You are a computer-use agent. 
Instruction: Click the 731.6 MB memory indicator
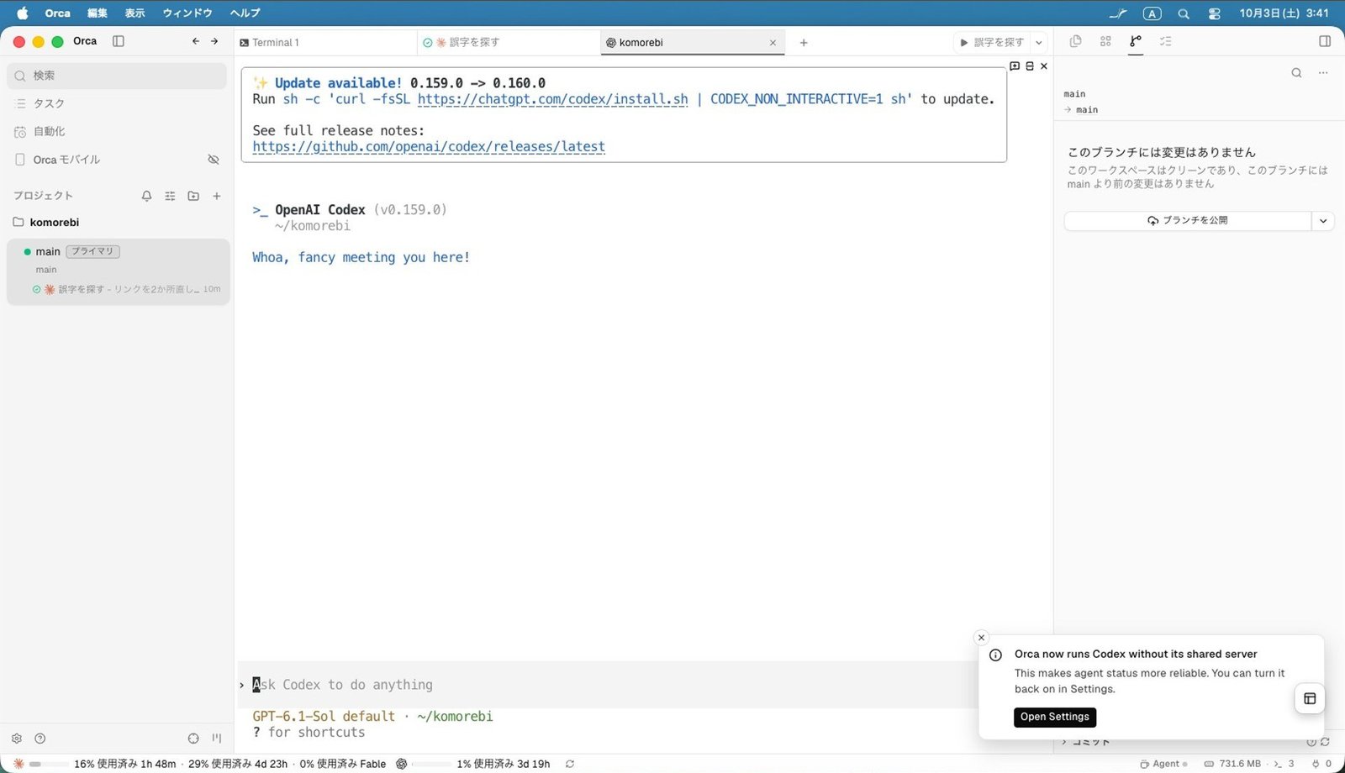pos(1233,764)
